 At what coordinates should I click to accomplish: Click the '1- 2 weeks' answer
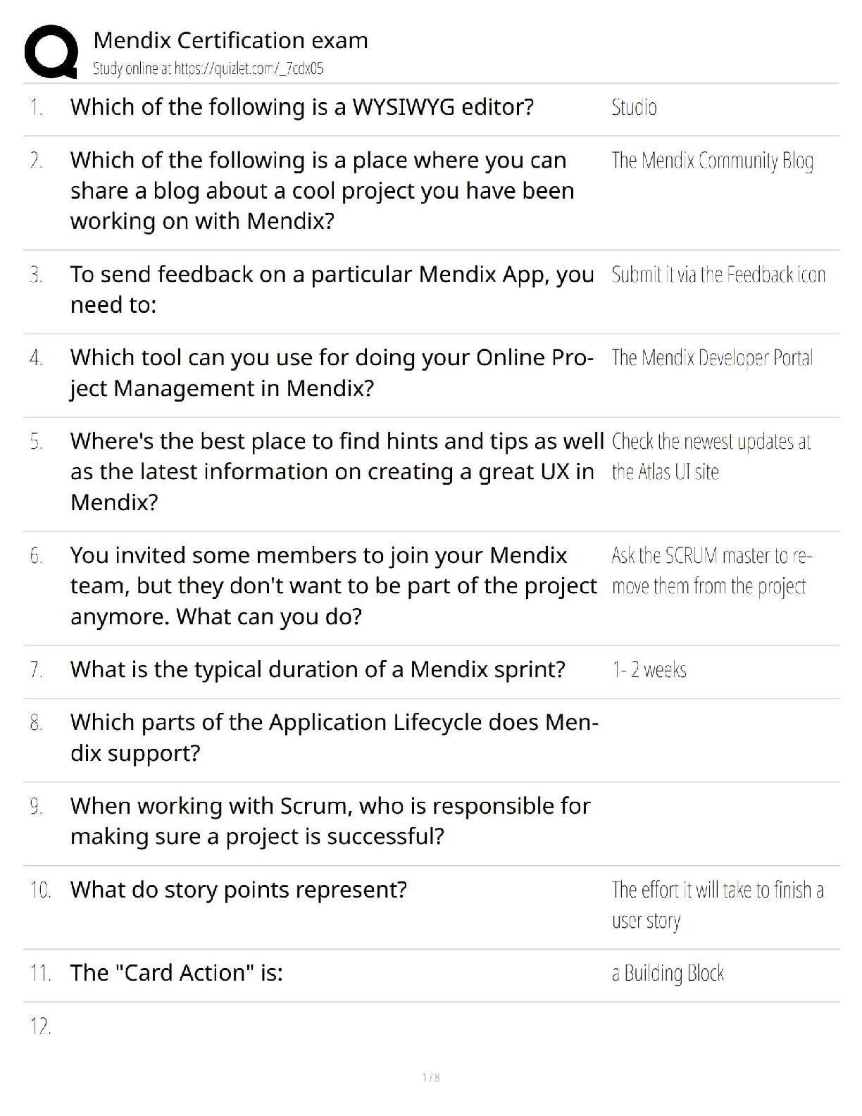[x=649, y=670]
